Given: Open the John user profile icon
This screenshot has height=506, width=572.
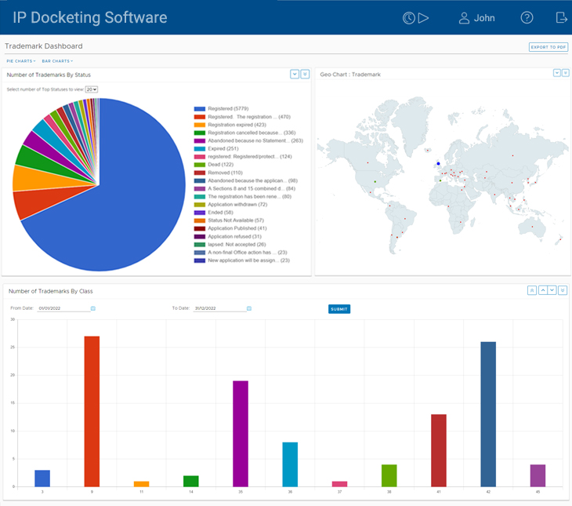Looking at the screenshot, I should point(464,18).
